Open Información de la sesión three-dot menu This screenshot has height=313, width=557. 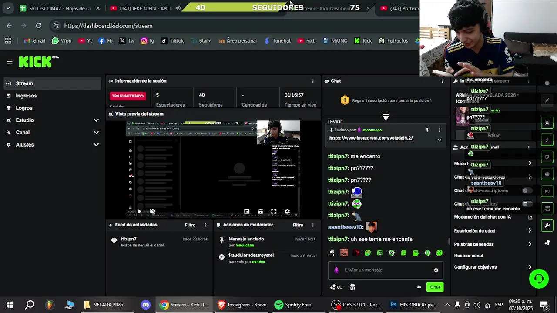pos(312,81)
